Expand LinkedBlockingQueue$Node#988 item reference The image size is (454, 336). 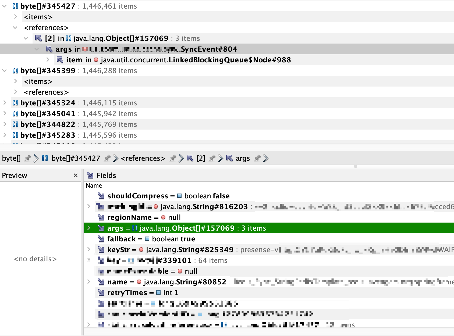tap(48, 60)
